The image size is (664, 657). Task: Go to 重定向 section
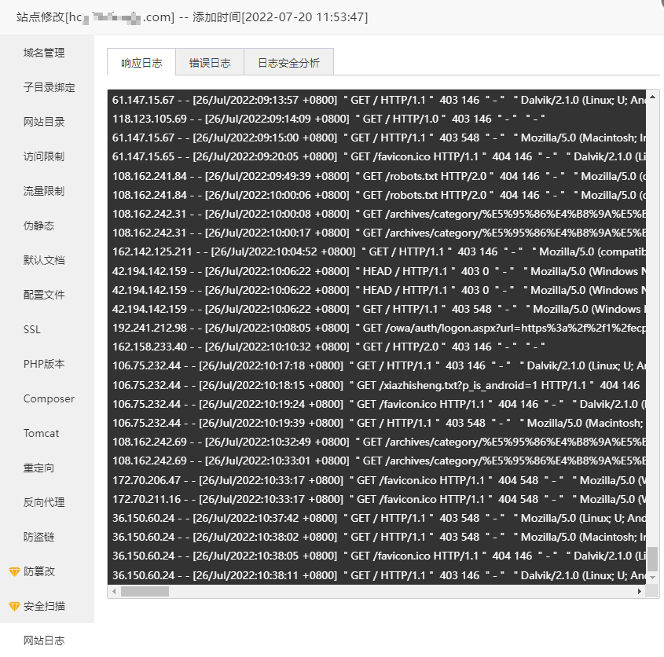point(39,468)
